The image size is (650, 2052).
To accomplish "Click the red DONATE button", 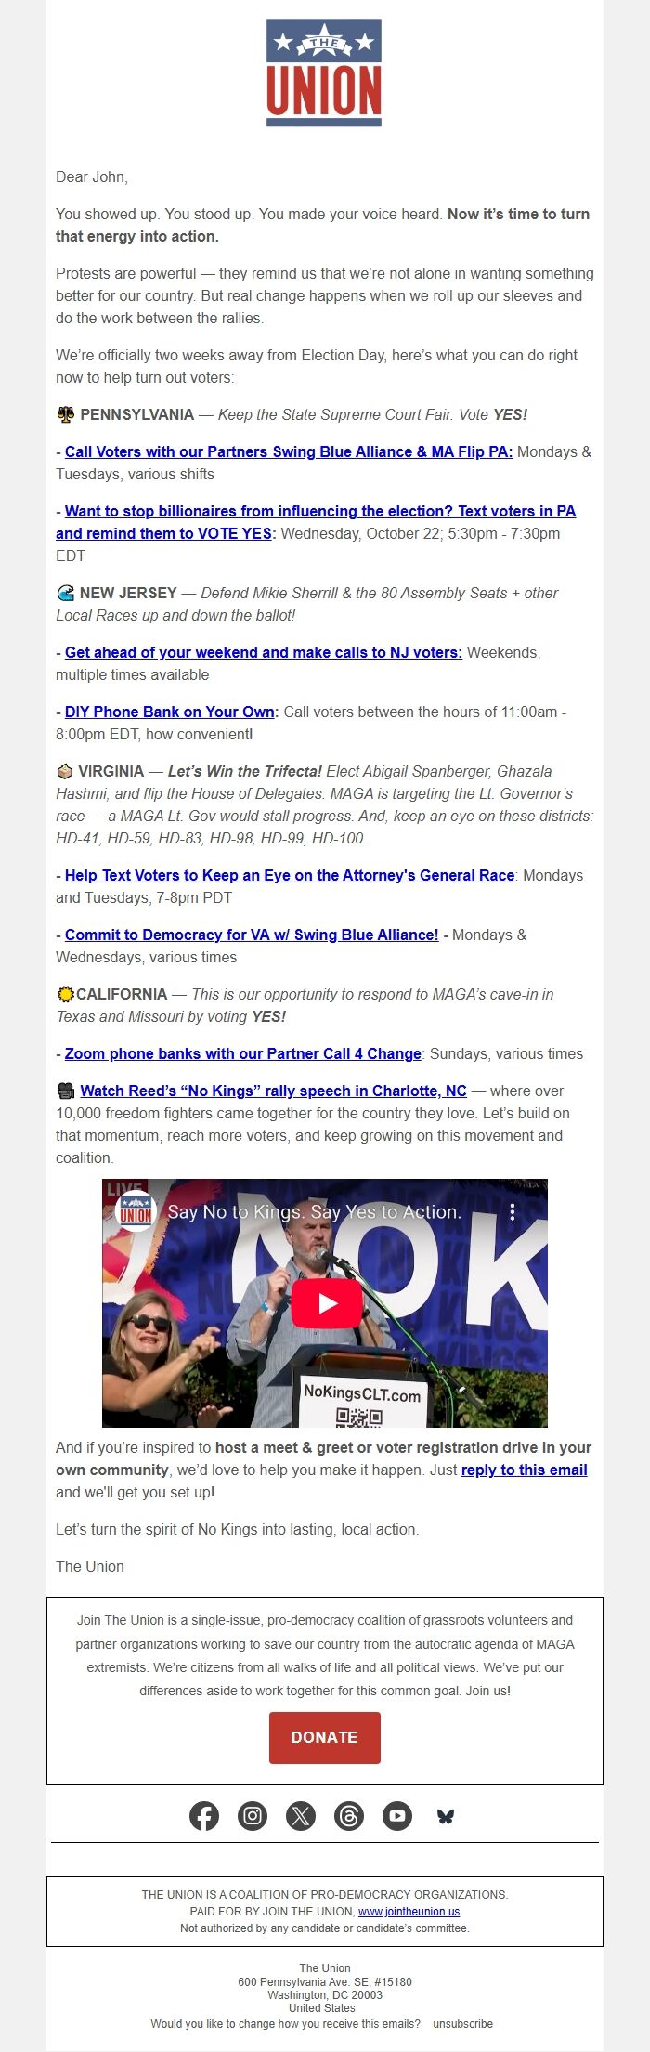I will (x=324, y=1737).
